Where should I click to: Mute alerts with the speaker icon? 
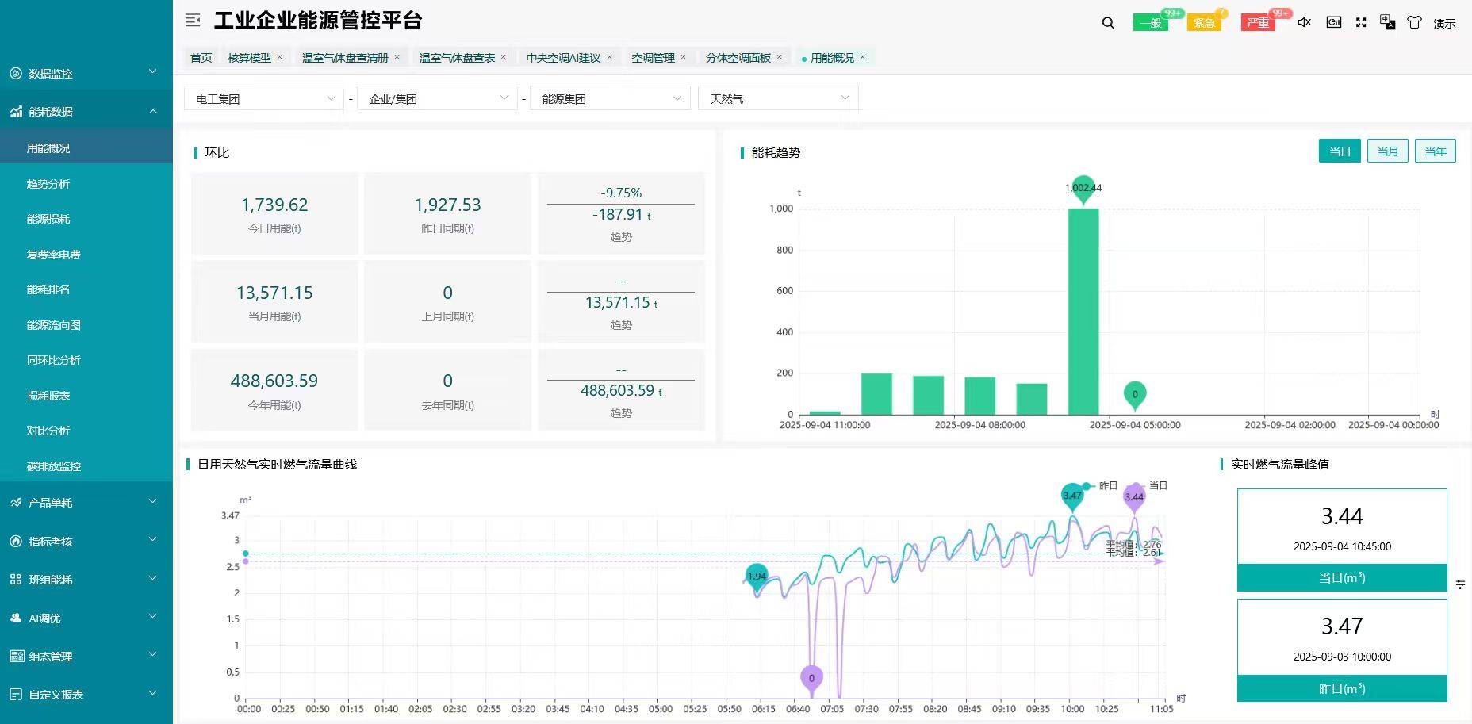coord(1303,22)
